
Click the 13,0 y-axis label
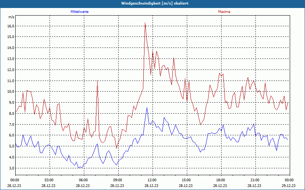point(11,59)
